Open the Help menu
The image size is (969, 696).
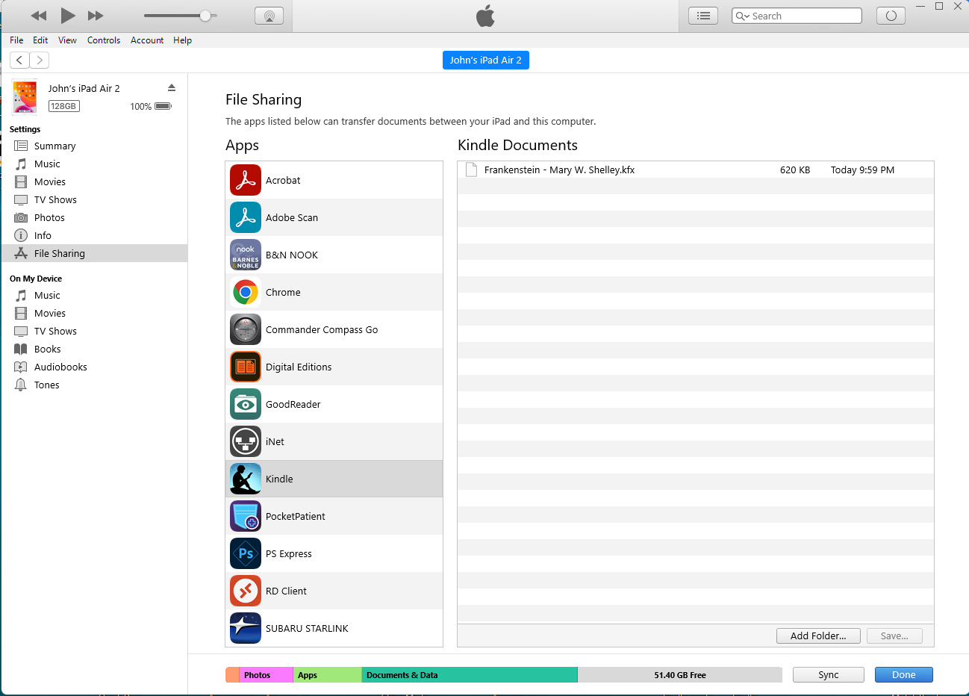[x=183, y=40]
